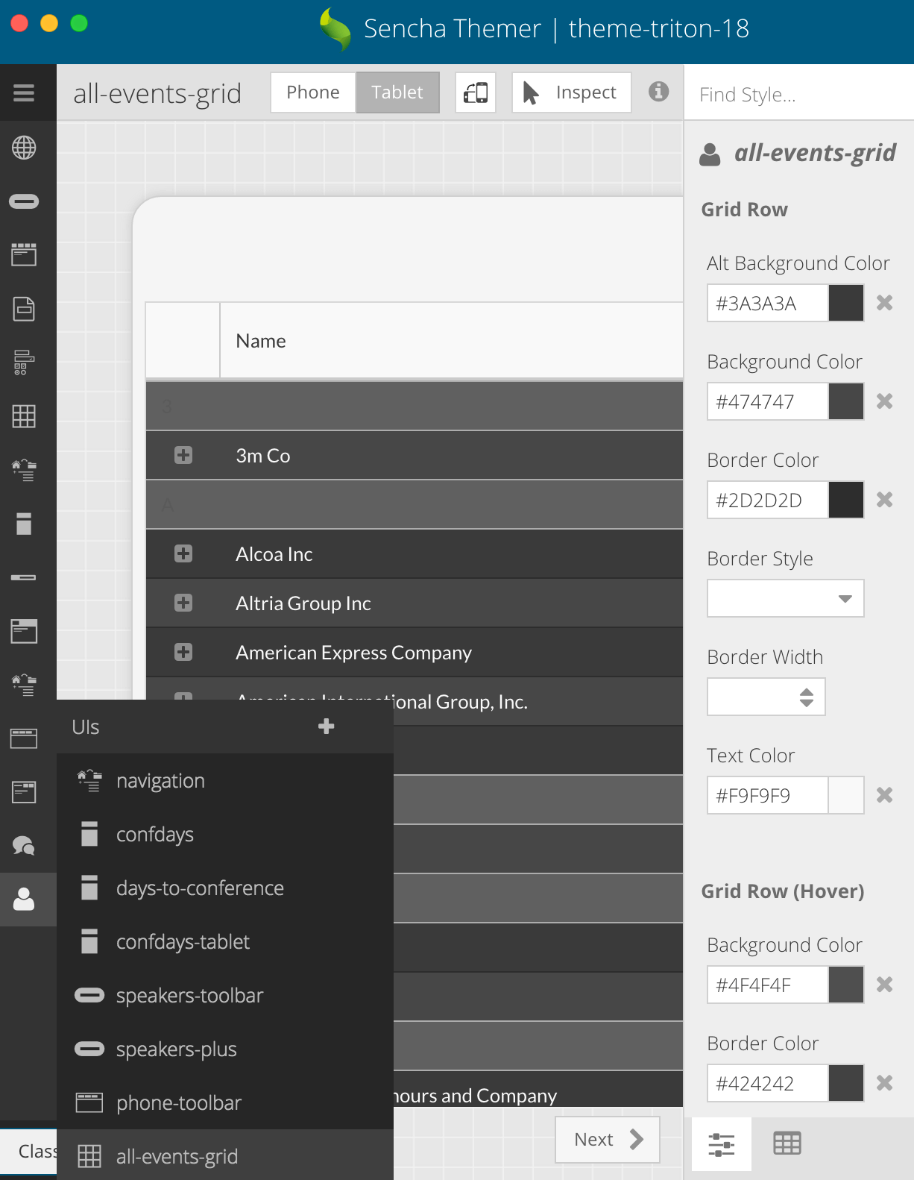
Task: Select the thin progress bar icon in sidebar
Action: click(24, 577)
